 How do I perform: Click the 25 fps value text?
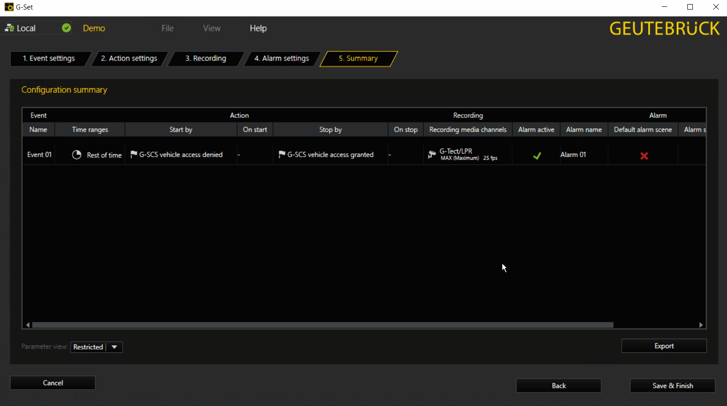point(490,158)
